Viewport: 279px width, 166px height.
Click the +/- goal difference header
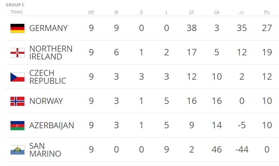pos(242,12)
